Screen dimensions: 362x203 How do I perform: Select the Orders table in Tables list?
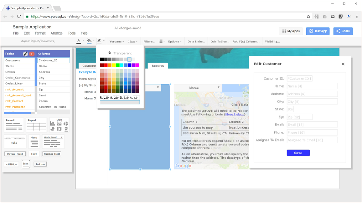(10, 72)
